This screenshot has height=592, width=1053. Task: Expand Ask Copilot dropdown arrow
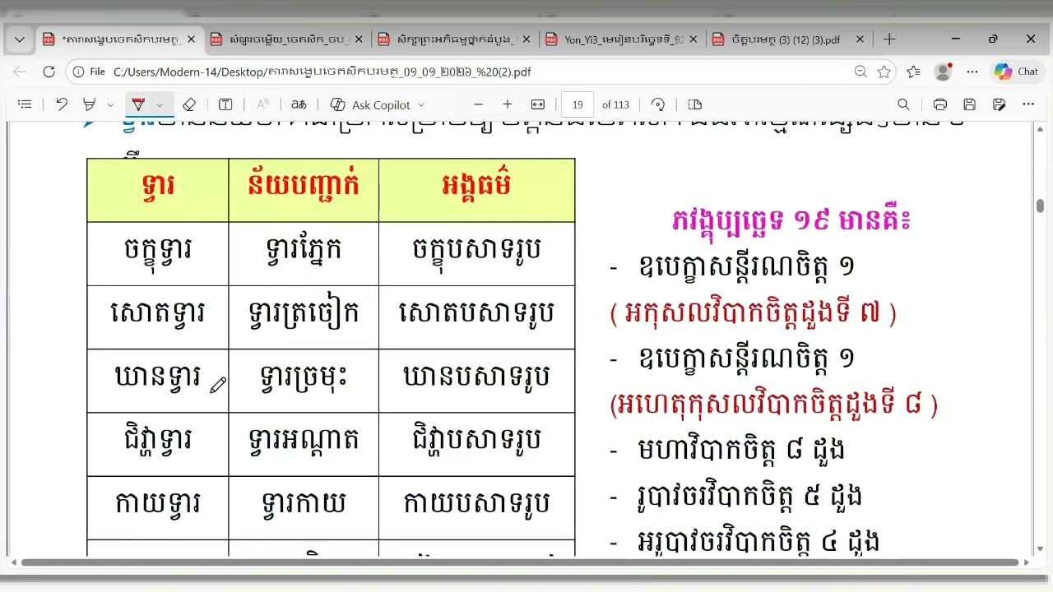(421, 105)
